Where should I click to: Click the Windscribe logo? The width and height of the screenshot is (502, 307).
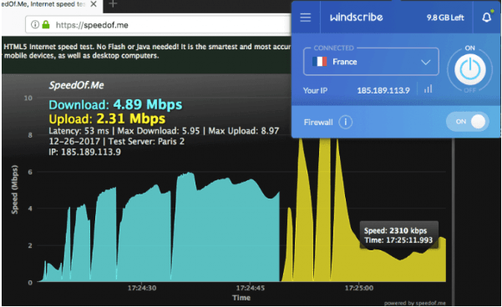357,17
